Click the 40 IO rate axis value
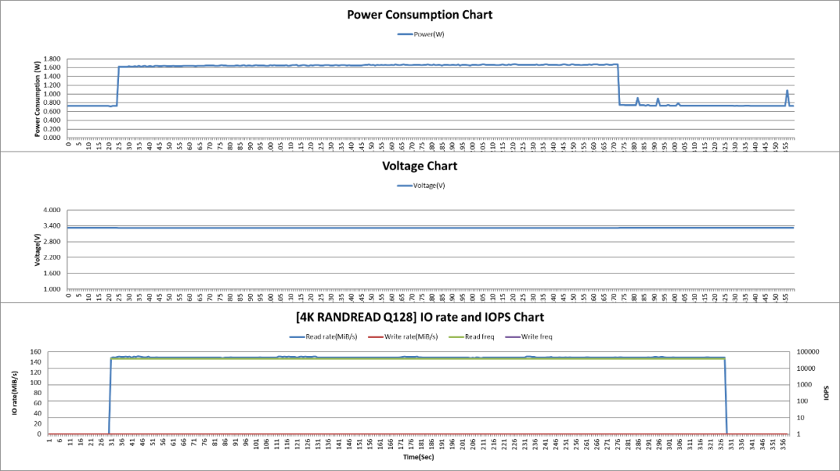 (37, 413)
